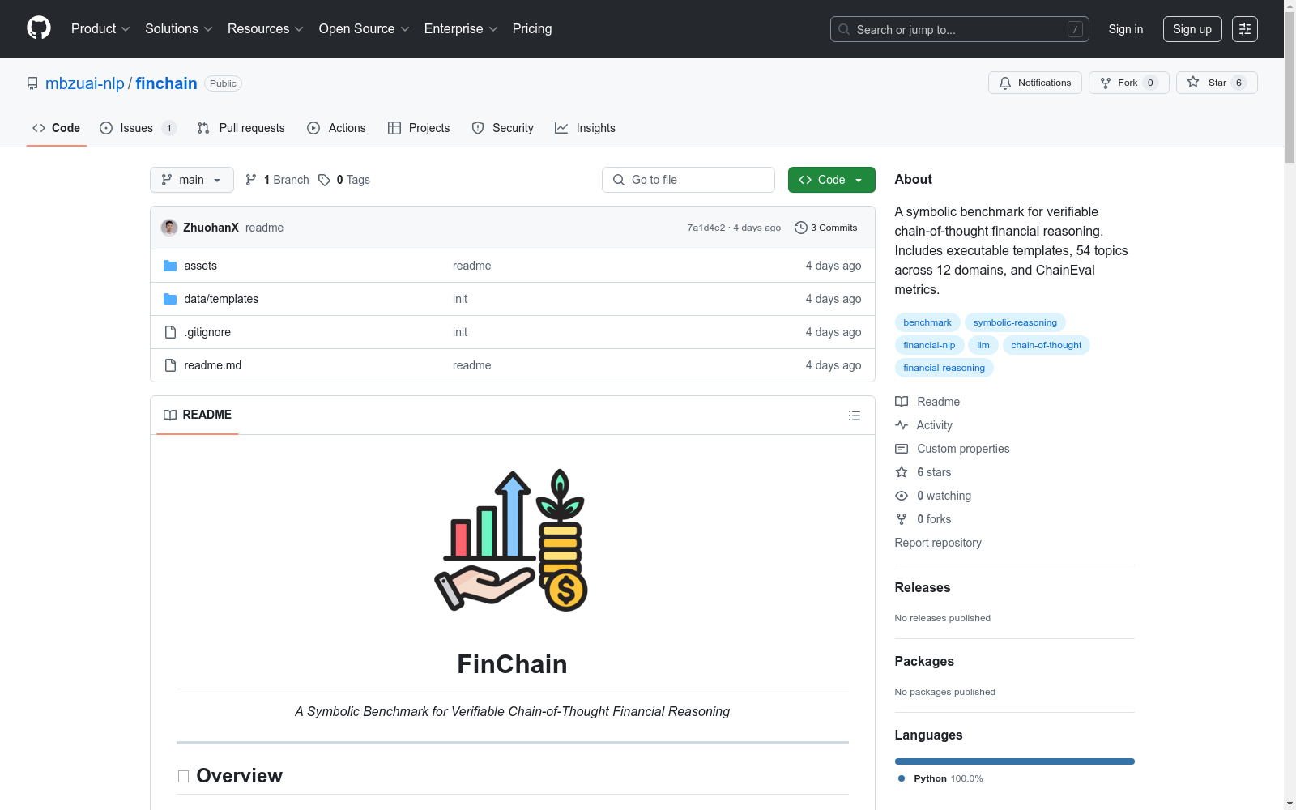The image size is (1296, 810).
Task: Open the Security tab
Action: point(503,128)
